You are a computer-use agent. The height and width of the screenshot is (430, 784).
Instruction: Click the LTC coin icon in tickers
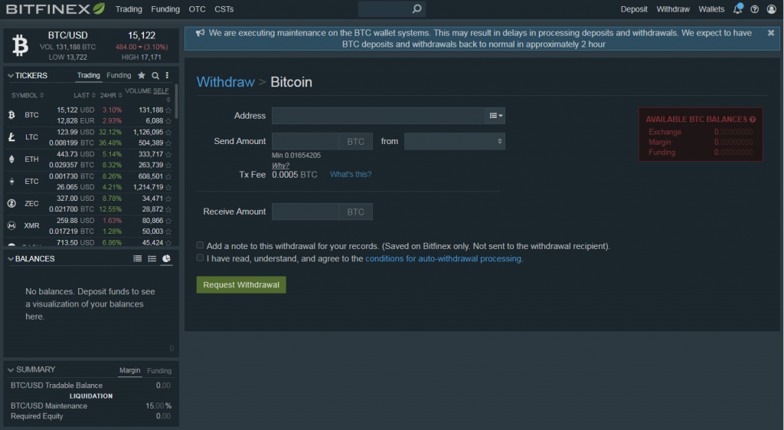[11, 137]
